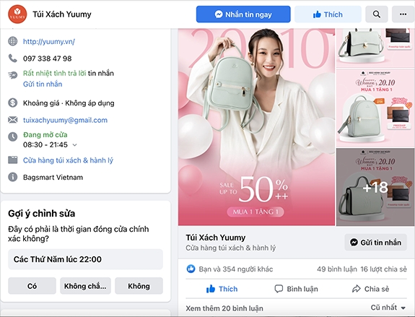The height and width of the screenshot is (317, 415).
Task: Click the Bình luận comment button
Action: tap(296, 289)
